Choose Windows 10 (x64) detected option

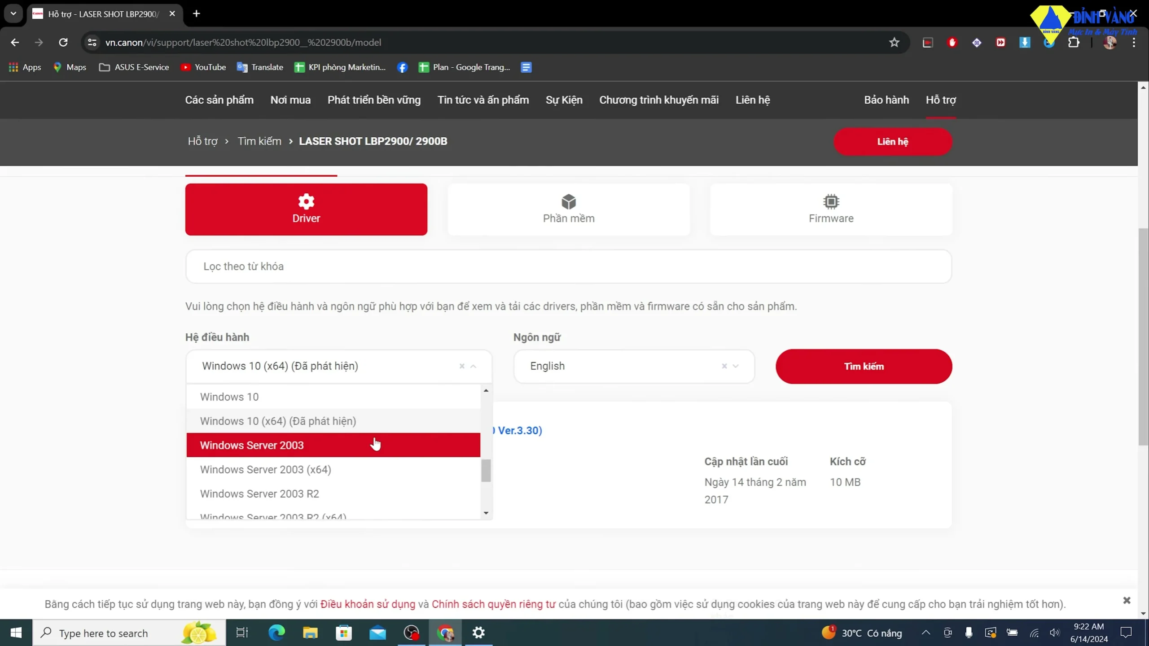(x=333, y=421)
